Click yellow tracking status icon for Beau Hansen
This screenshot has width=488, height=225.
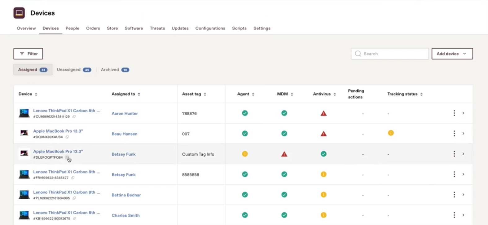click(x=391, y=133)
